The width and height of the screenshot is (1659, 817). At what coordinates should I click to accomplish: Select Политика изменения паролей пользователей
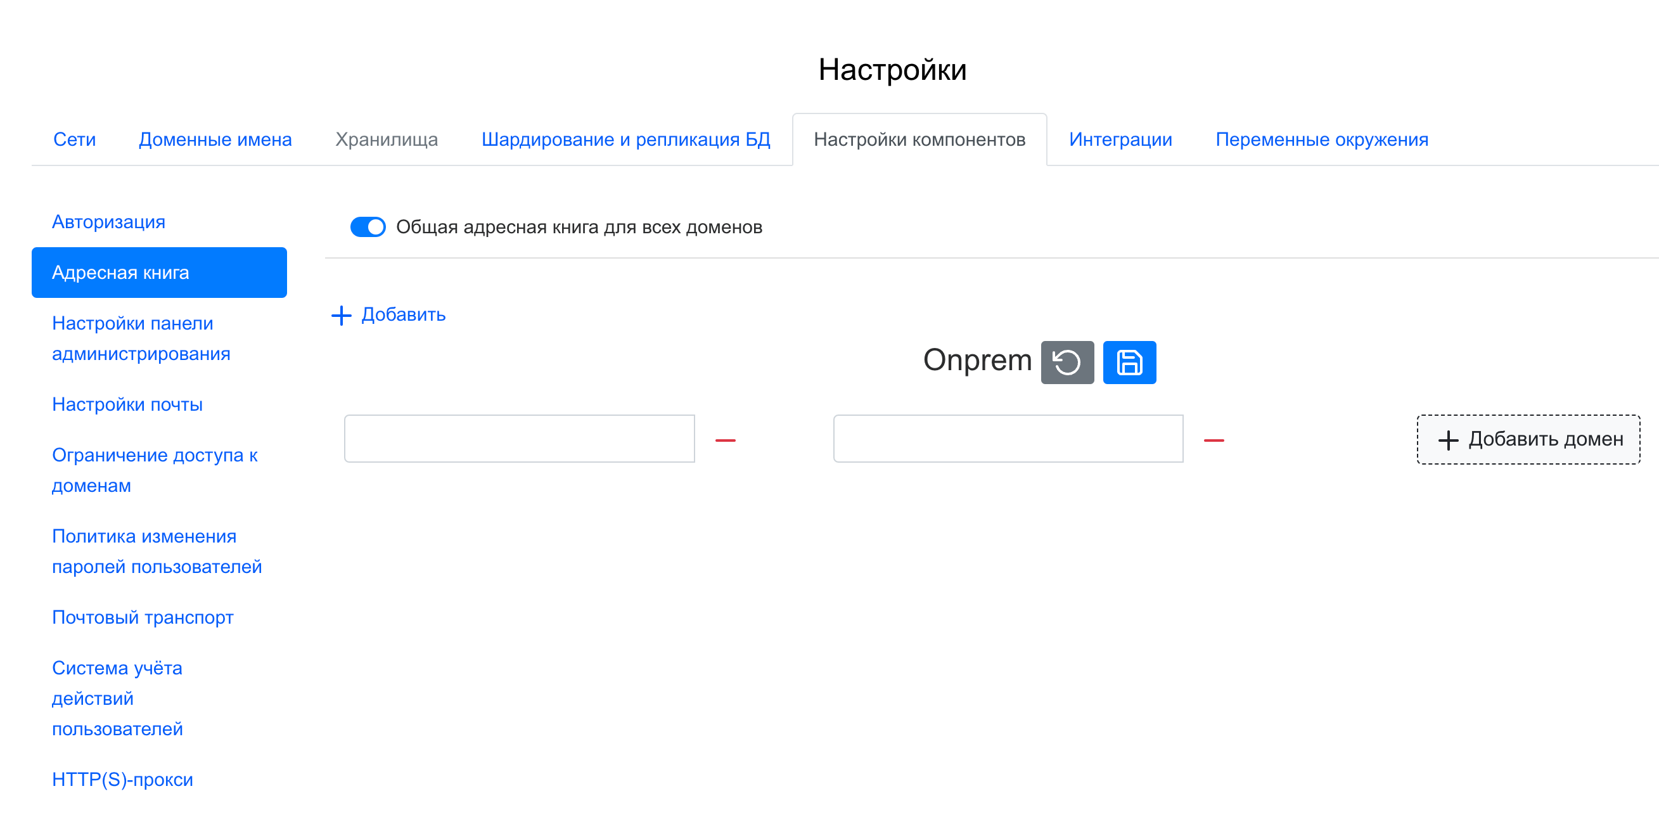(x=157, y=551)
